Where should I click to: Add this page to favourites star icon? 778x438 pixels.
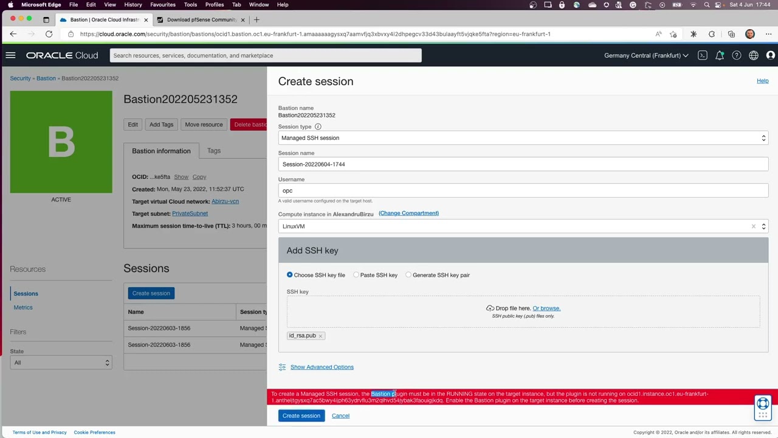[x=673, y=34]
